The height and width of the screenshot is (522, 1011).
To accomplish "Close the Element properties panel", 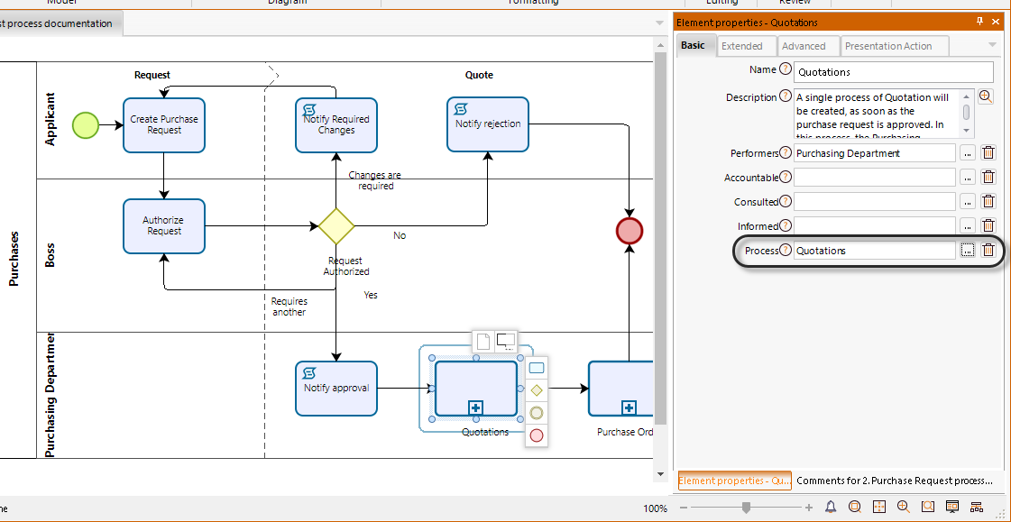I will 996,22.
